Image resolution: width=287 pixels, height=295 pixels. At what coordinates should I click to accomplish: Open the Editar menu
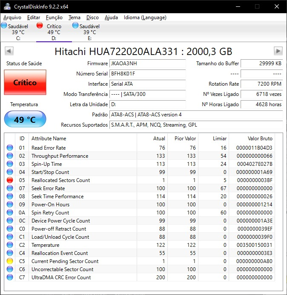(34, 17)
